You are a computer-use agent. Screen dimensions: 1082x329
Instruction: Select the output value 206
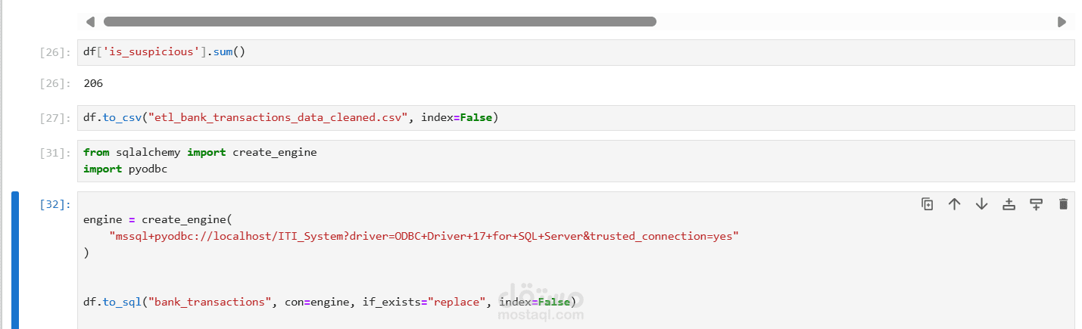pyautogui.click(x=93, y=83)
